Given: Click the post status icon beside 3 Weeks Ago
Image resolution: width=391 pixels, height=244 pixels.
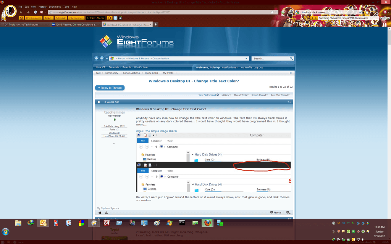Looking at the screenshot, I should [99, 102].
